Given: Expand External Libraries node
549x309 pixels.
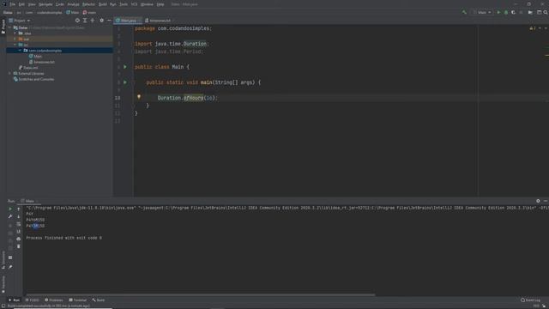Looking at the screenshot, I should pos(9,74).
